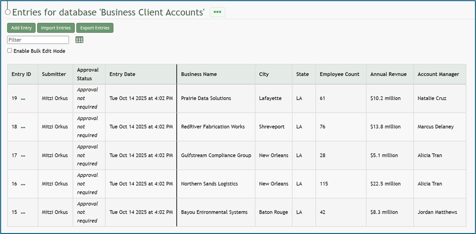476x234 pixels.
Task: Open the database options ellipsis beside the title
Action: click(217, 12)
